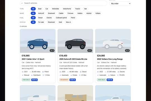The height and width of the screenshot is (101, 151).
Task: Open the black Ashcroft 320 Estate photo
Action: (75, 41)
